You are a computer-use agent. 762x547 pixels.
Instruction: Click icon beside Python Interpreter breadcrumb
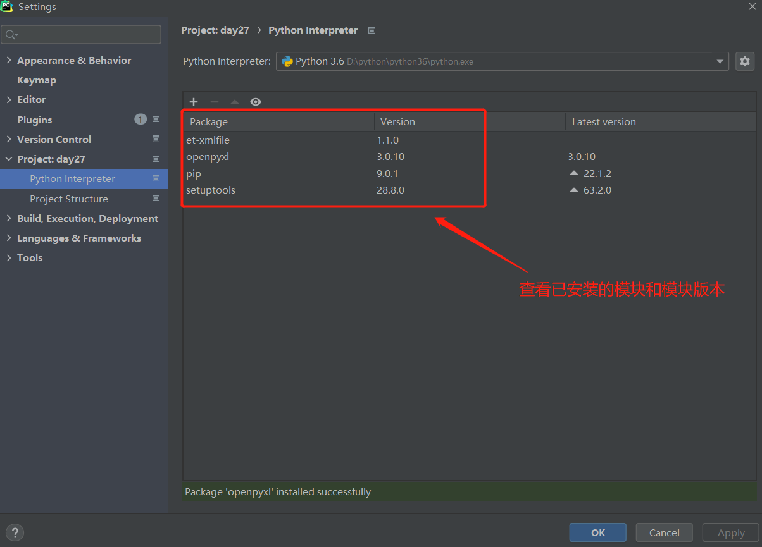click(372, 30)
